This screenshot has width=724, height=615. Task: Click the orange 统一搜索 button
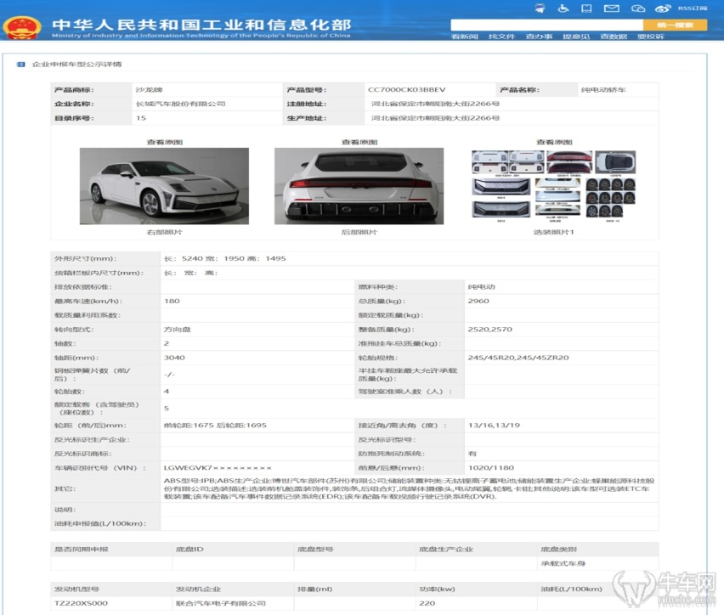tap(675, 25)
